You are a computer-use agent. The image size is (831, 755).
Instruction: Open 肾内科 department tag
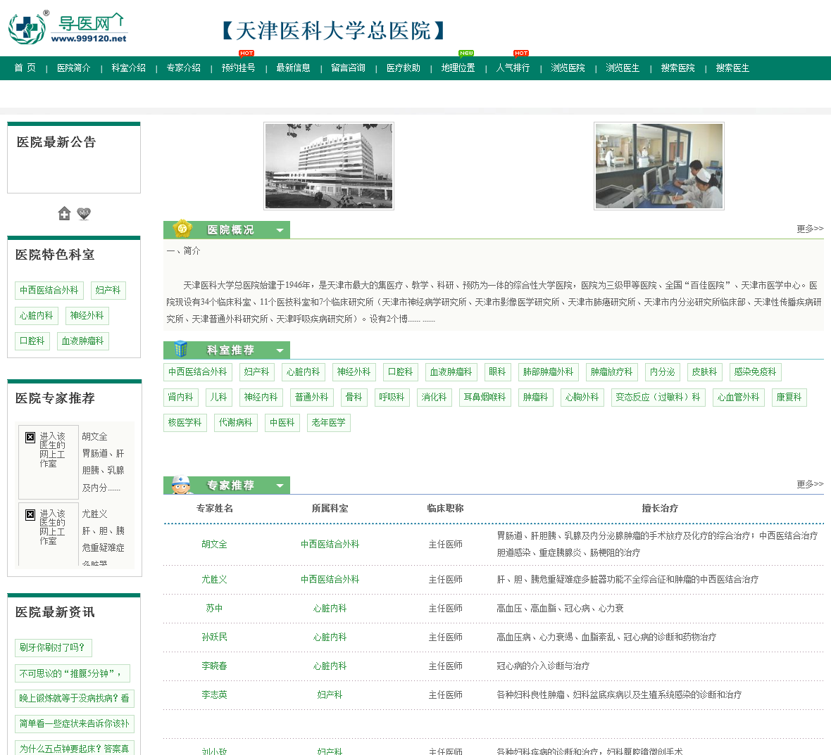[181, 397]
